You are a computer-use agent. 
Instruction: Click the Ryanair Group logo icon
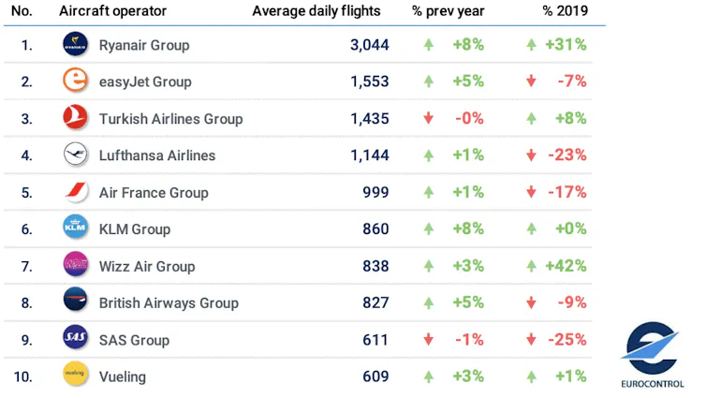pos(75,44)
